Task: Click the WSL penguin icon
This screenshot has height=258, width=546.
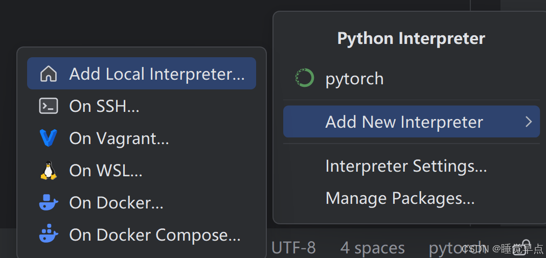Action: (x=49, y=170)
